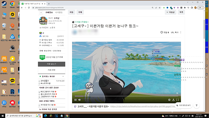Open 그림콘티작가 지원 board
This screenshot has width=209, height=118.
click(x=48, y=96)
